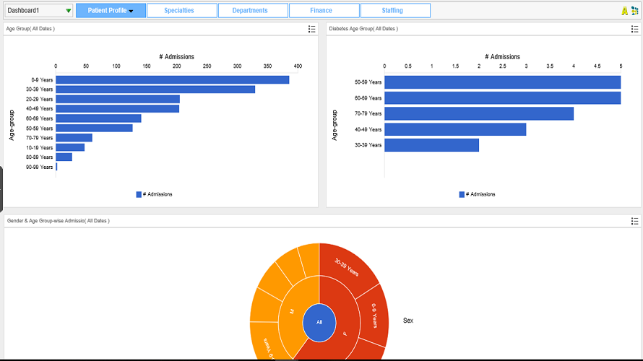
Task: Open the Dashboard1 dropdown selector
Action: point(39,11)
